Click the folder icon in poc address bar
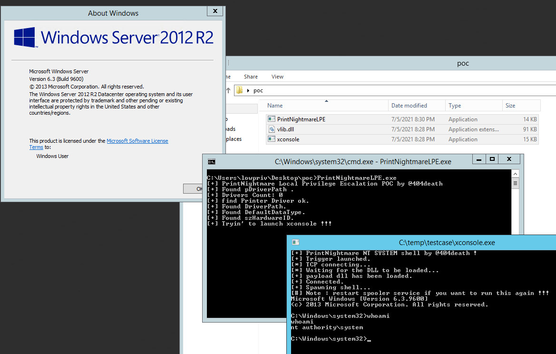 tap(240, 90)
